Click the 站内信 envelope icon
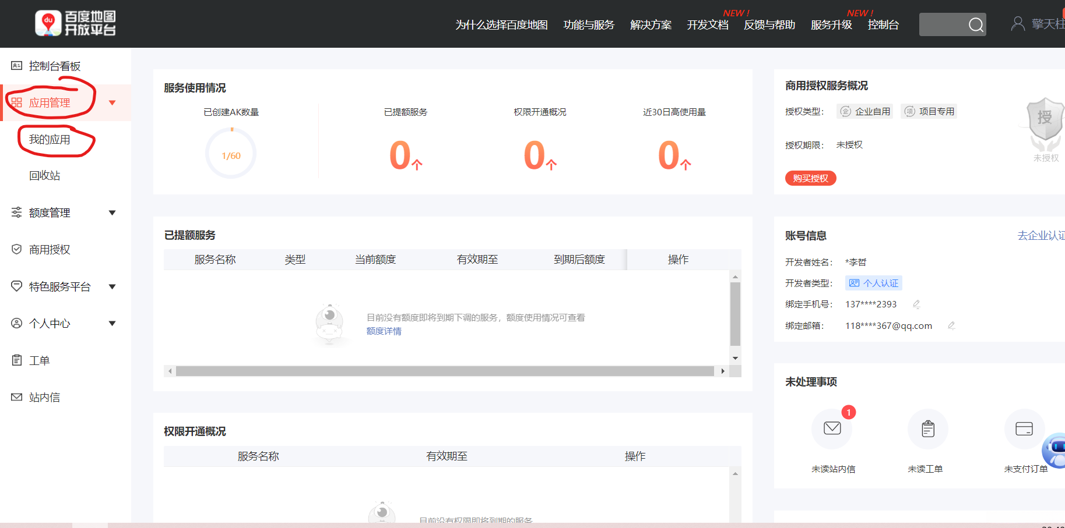Image resolution: width=1065 pixels, height=528 pixels. [17, 397]
